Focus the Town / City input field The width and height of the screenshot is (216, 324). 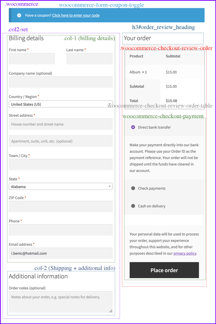coord(61,164)
